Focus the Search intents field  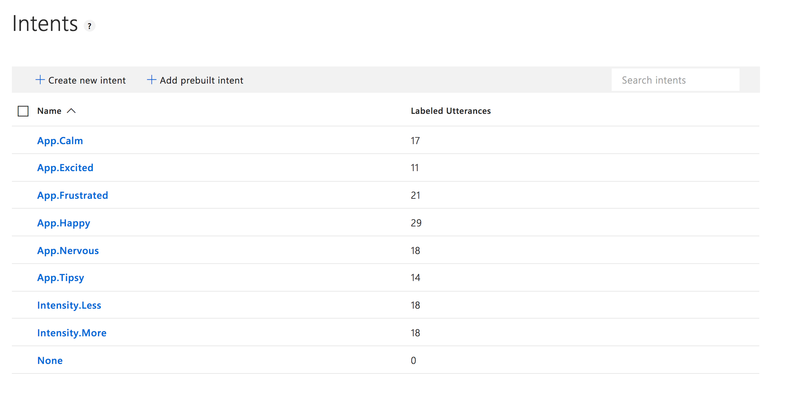point(675,80)
